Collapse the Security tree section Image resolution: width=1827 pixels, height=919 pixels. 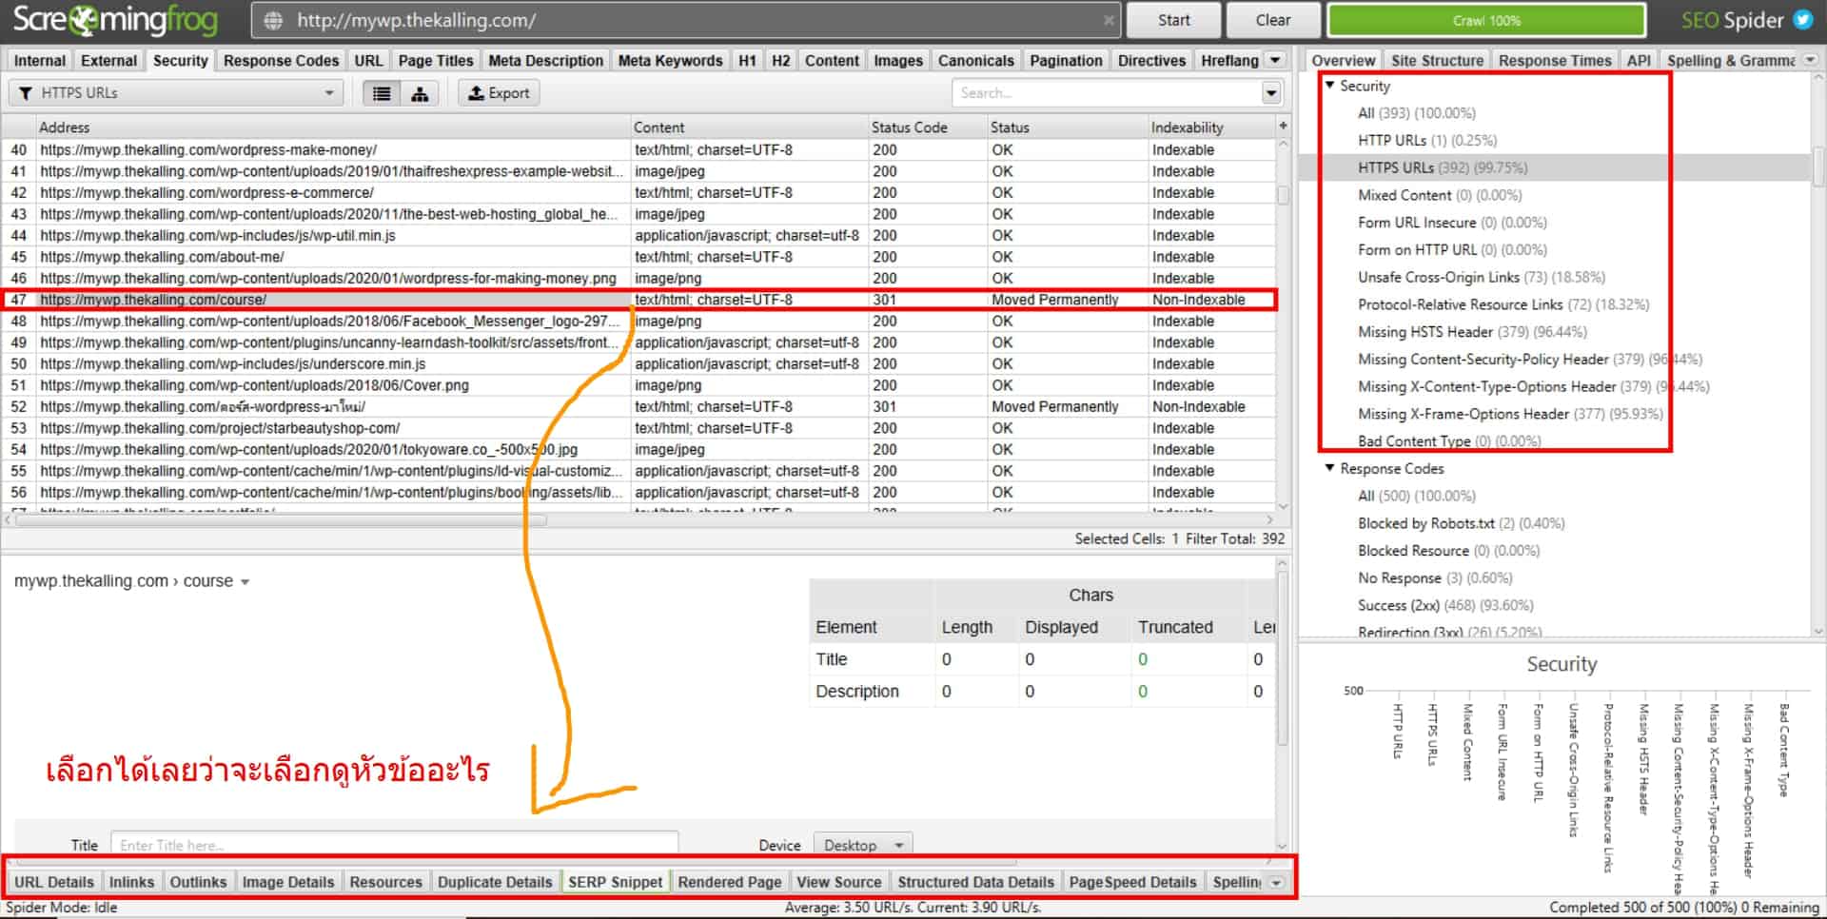(x=1330, y=86)
